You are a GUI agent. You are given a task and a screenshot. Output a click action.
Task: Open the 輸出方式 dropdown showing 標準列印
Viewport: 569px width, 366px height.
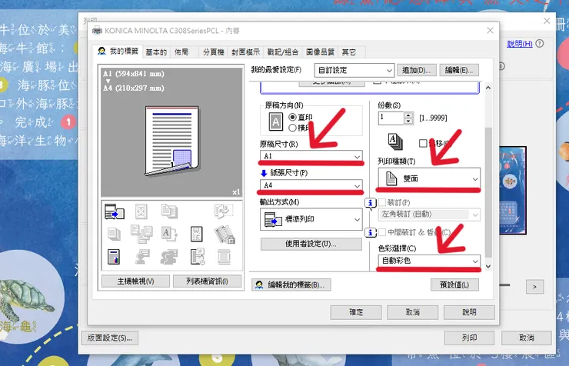tap(311, 219)
